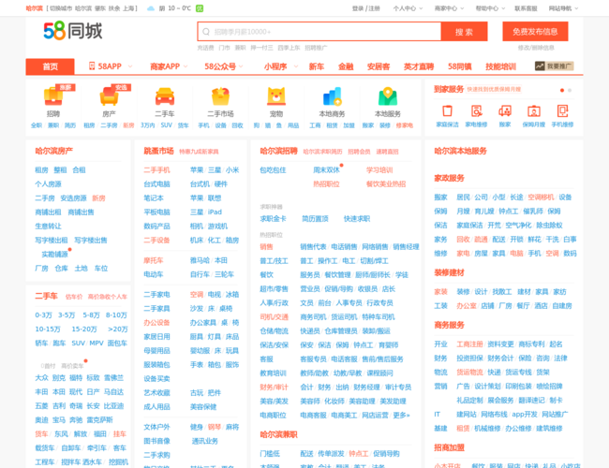Open the 本地服务 map pin category icon
Screen dimensions: 609x468
(x=388, y=95)
